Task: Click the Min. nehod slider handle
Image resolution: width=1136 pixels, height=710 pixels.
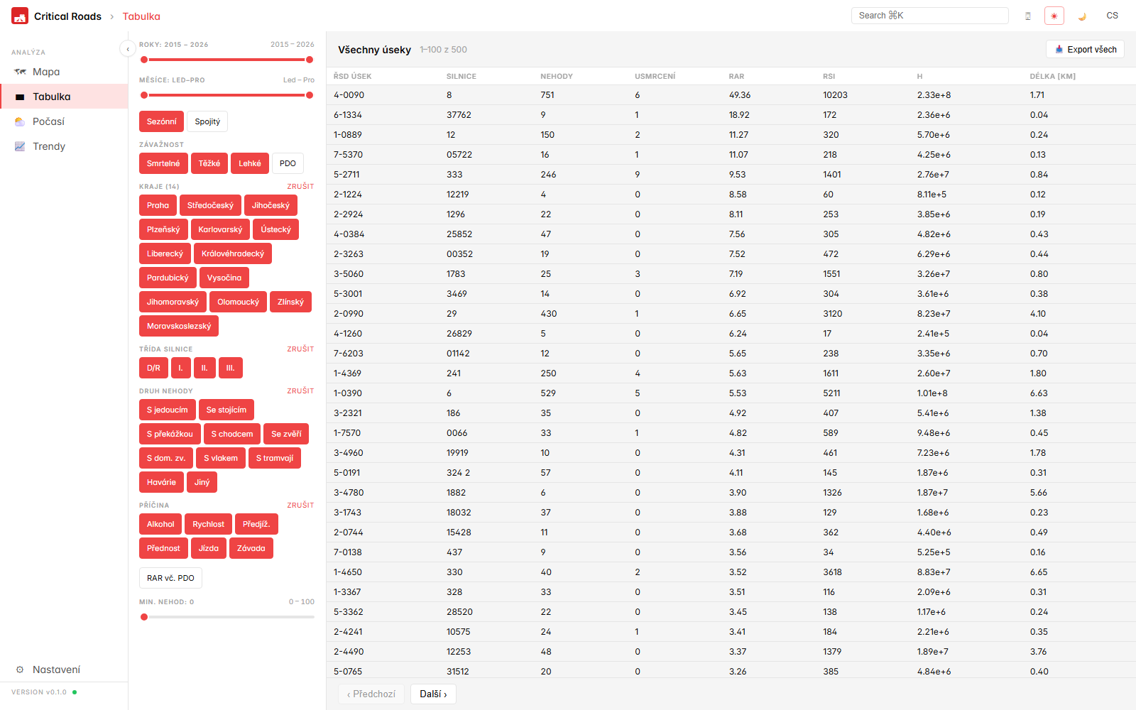Action: (144, 617)
